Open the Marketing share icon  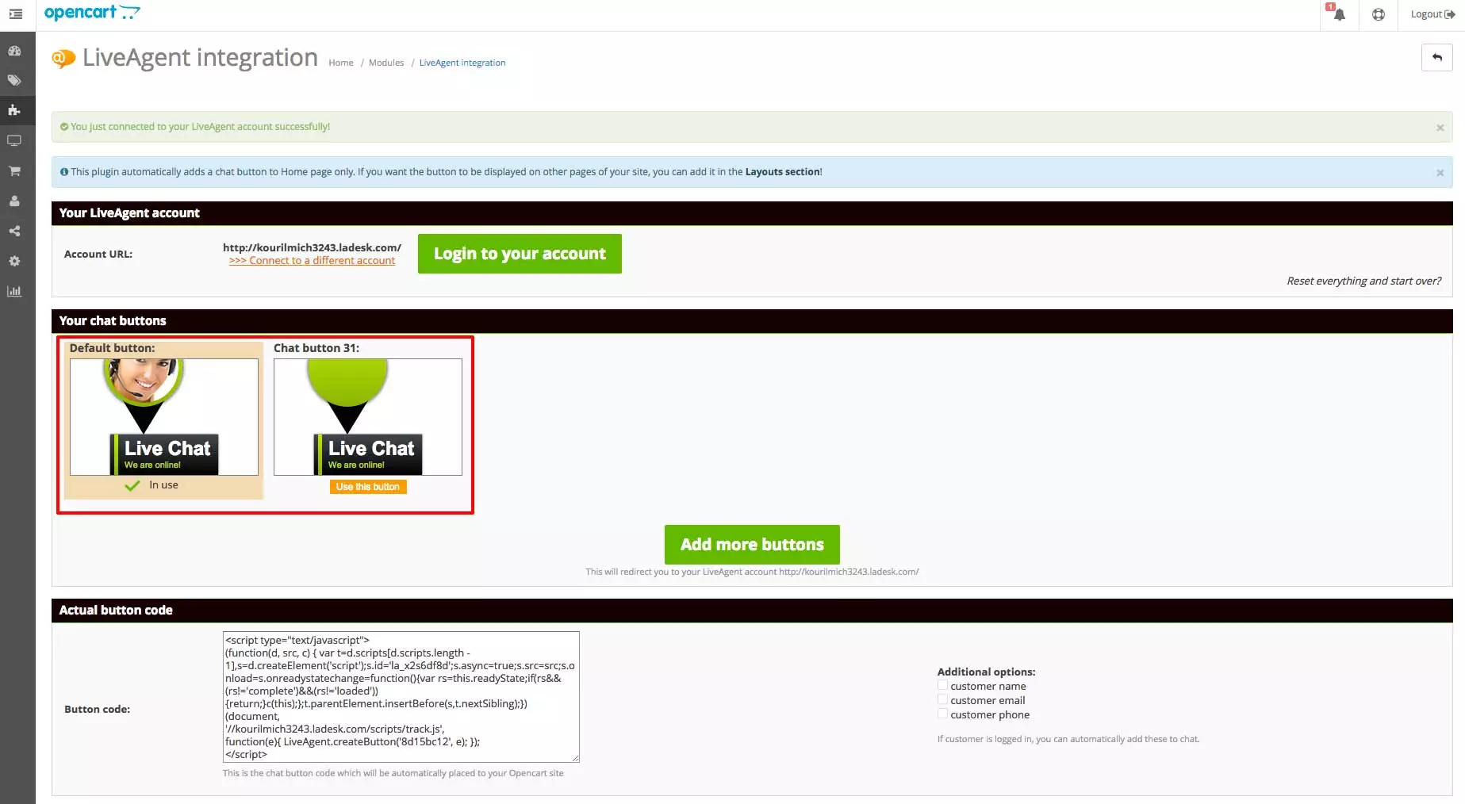pos(15,231)
